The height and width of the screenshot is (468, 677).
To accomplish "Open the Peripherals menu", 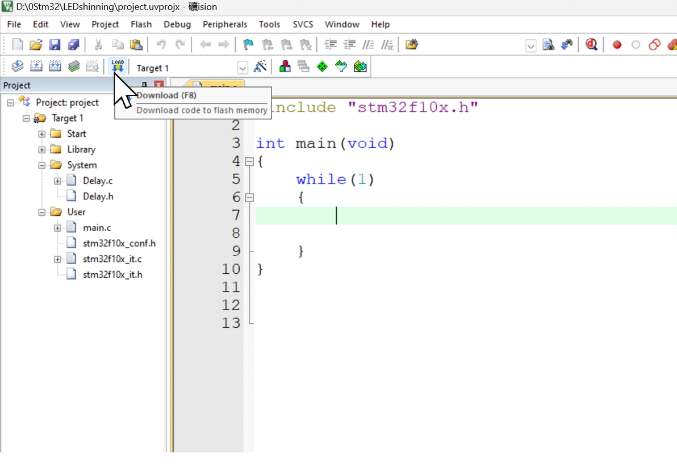I will [x=225, y=24].
